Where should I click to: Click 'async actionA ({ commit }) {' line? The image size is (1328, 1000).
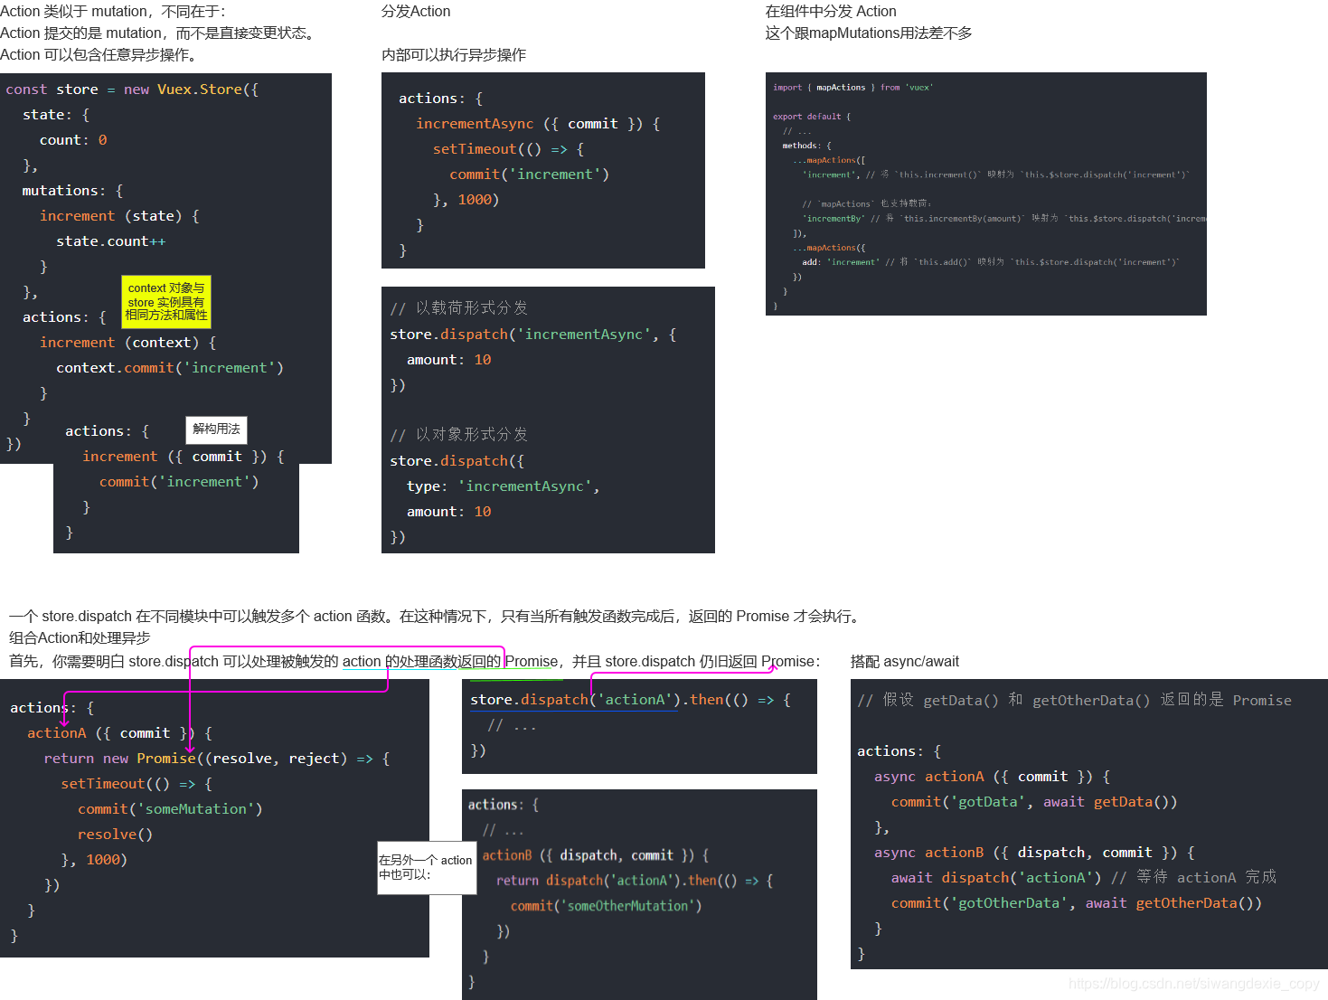coord(993,777)
